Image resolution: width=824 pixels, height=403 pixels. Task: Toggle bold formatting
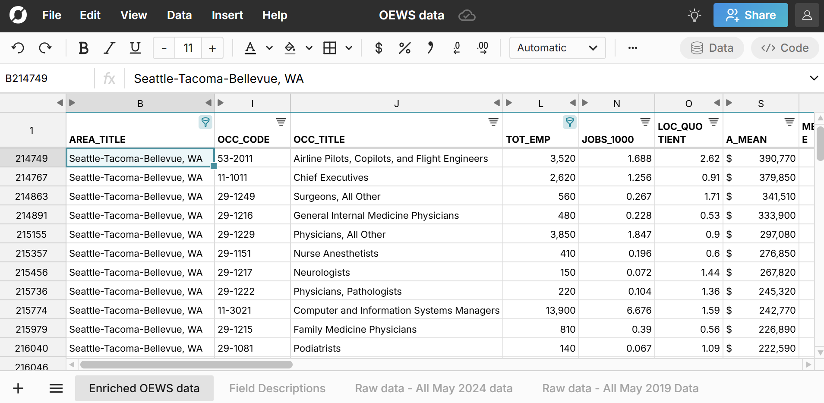point(83,48)
